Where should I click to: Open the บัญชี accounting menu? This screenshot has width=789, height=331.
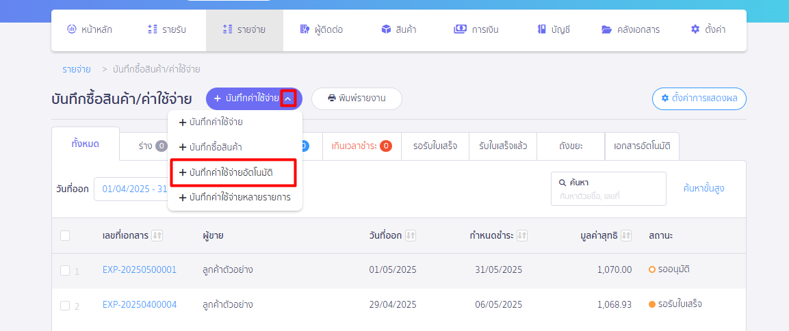pyautogui.click(x=554, y=29)
